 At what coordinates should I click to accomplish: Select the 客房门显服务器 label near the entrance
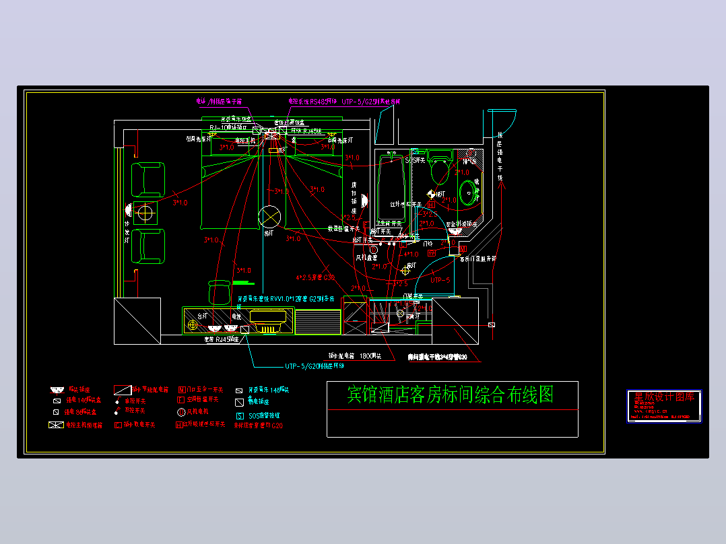[x=477, y=259]
